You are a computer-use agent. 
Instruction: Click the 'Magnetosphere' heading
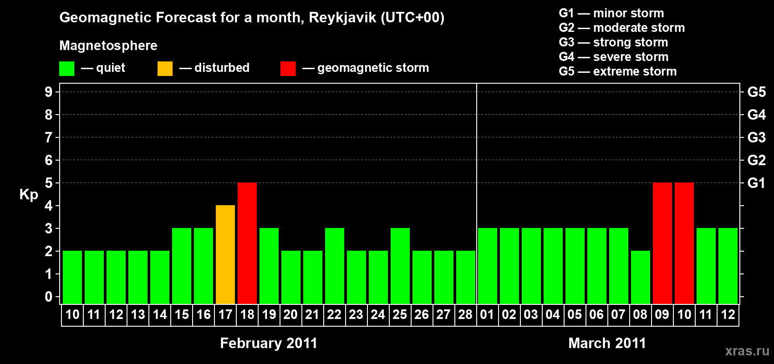(x=108, y=45)
